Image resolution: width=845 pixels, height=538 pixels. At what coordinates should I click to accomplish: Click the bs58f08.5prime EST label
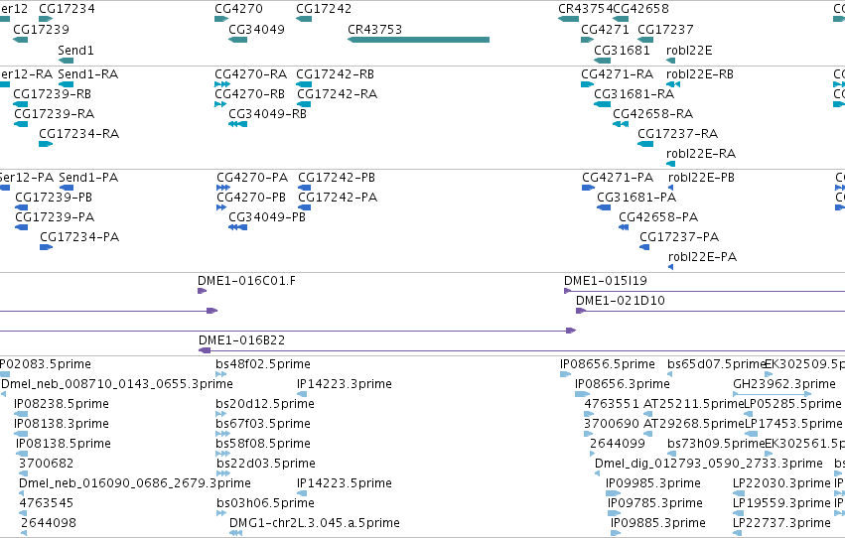tap(263, 444)
